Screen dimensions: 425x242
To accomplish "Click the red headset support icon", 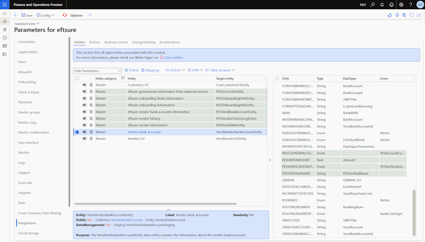I will point(64,15).
